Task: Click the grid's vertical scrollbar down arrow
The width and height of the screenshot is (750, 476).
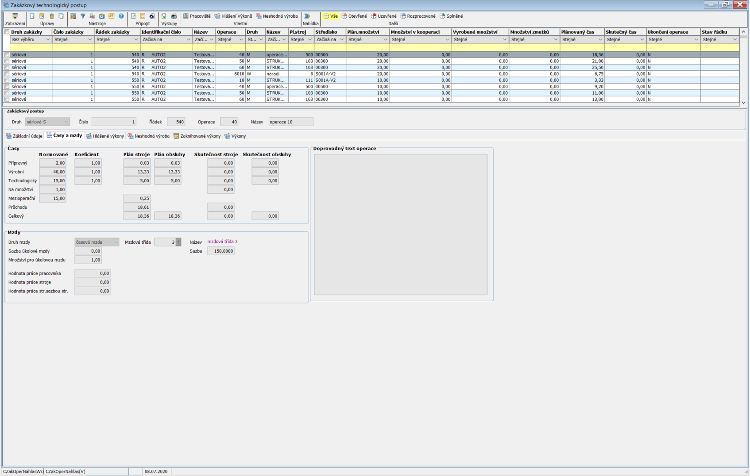Action: point(743,103)
